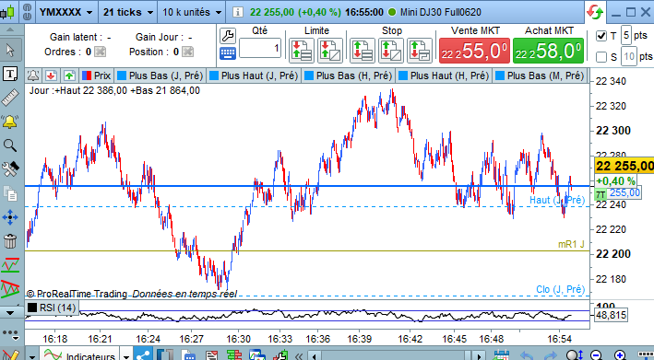Click the red Vente MKT button
This screenshot has height=360, width=654.
[x=474, y=51]
